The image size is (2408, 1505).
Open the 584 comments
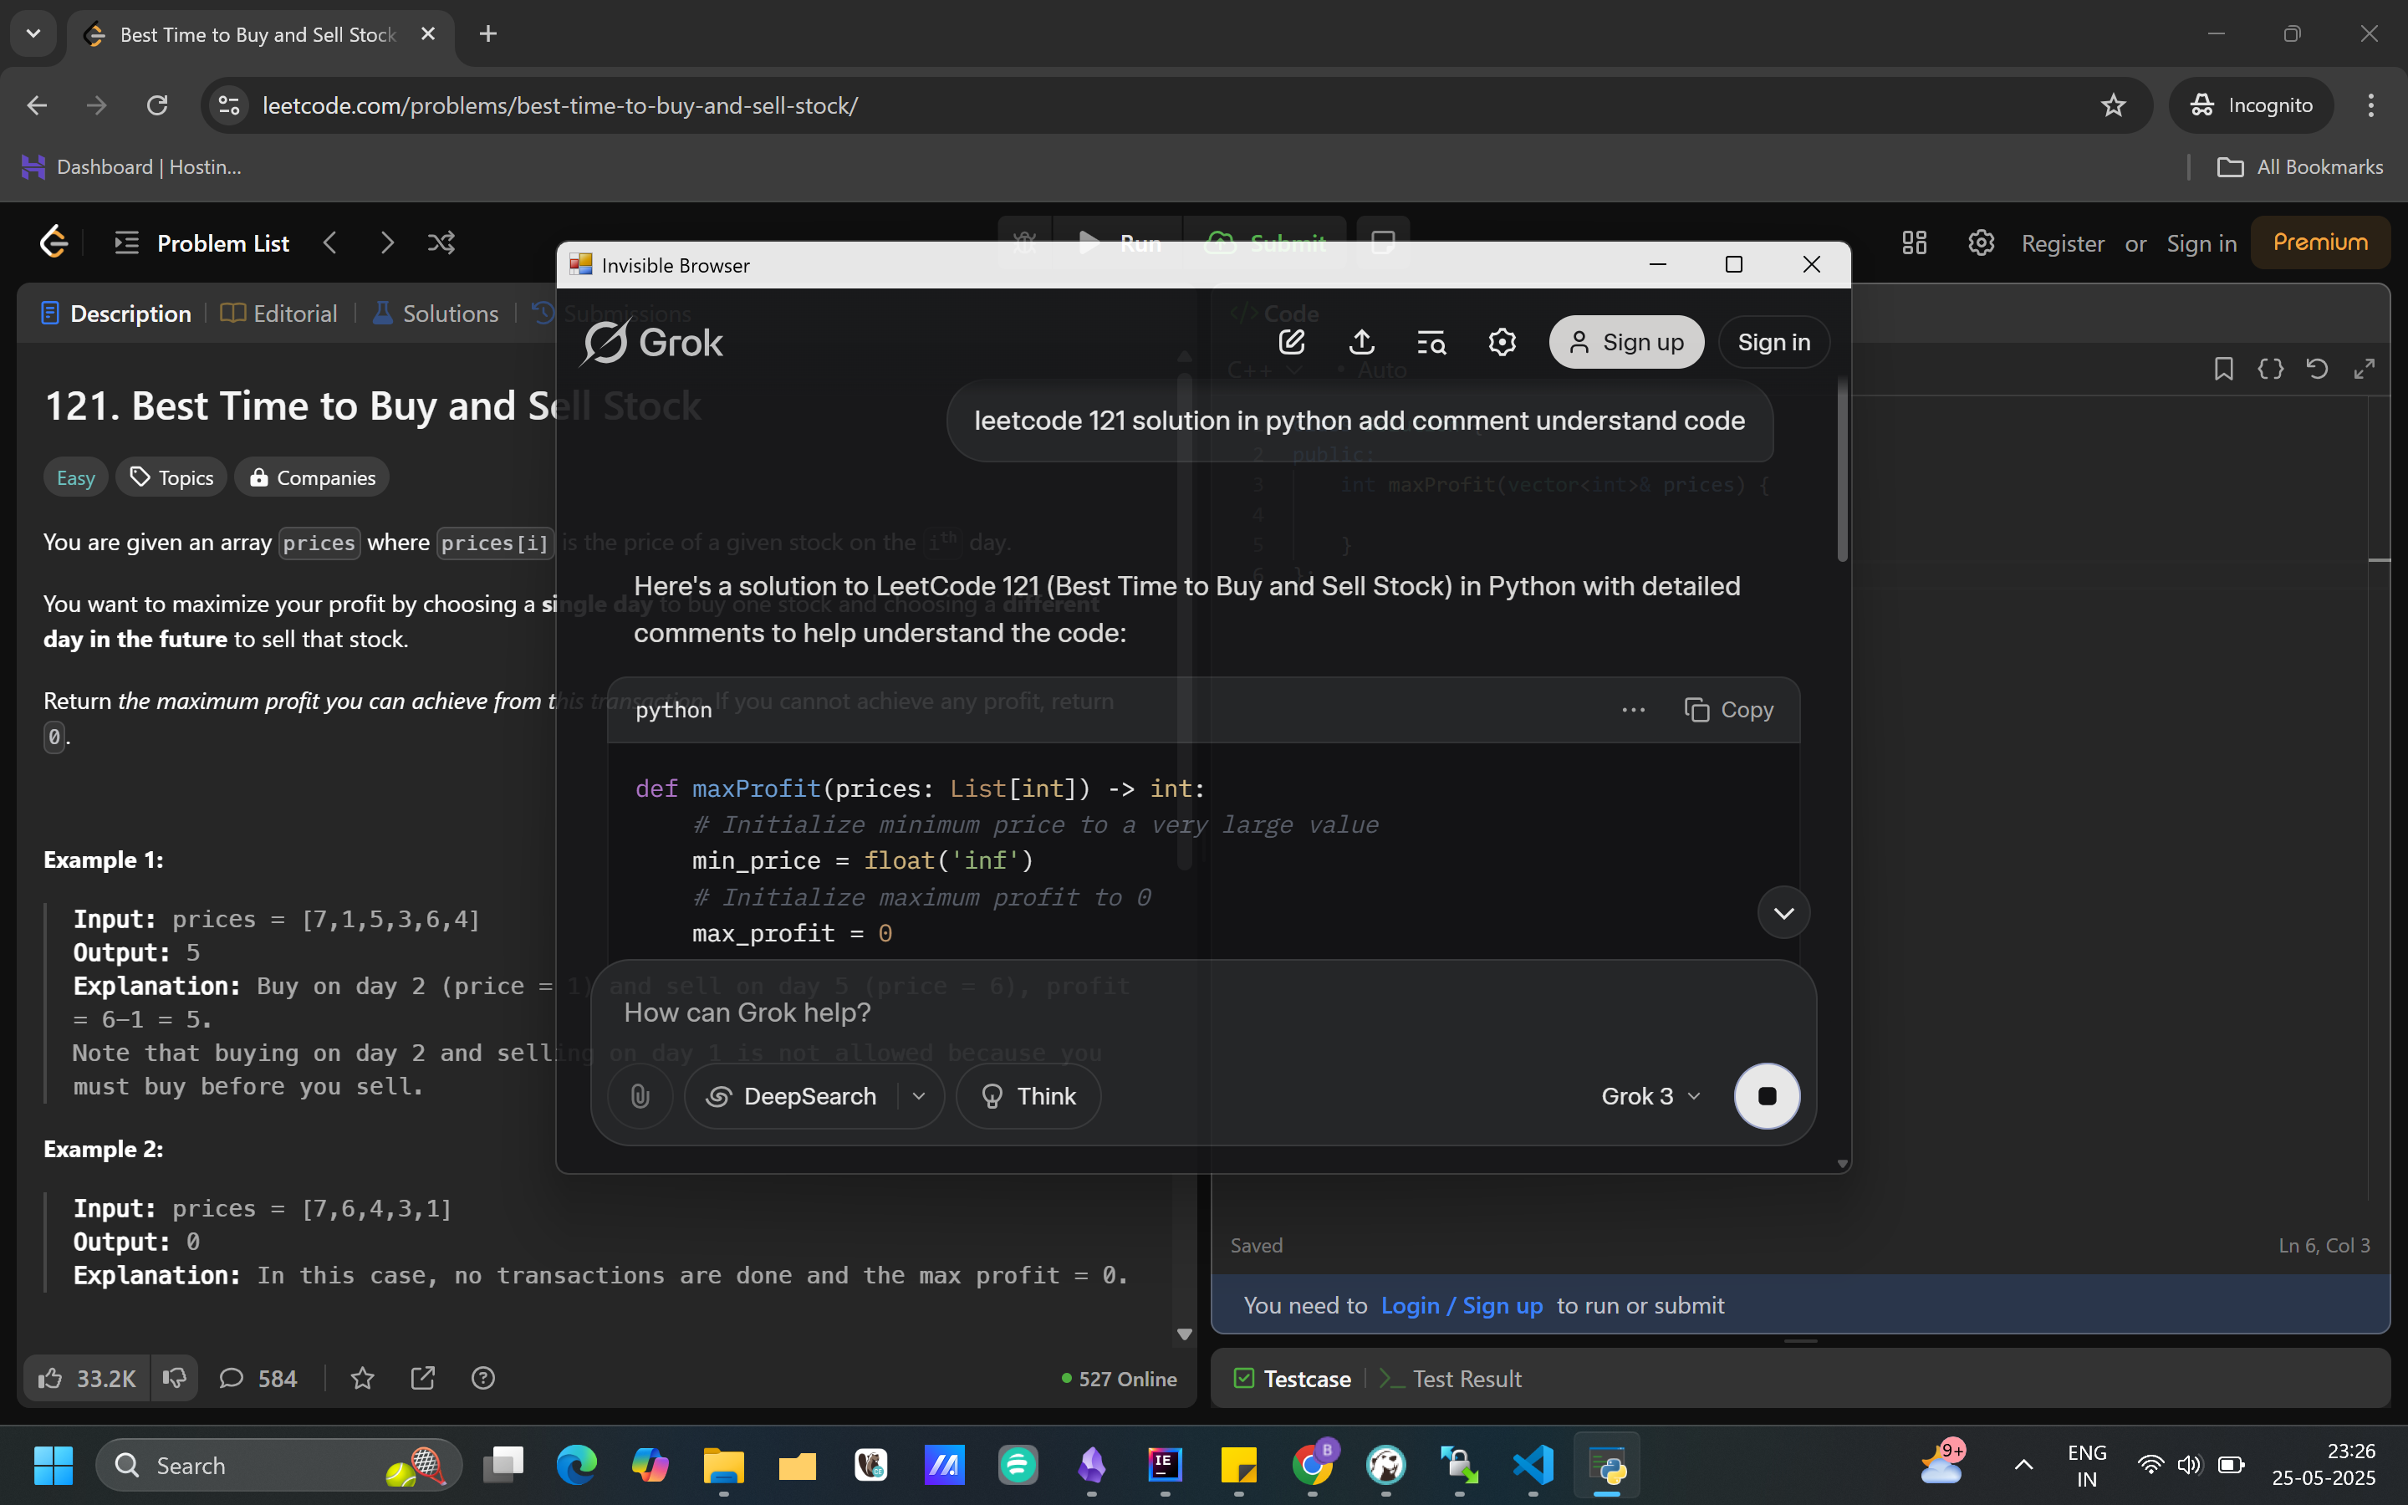[258, 1379]
